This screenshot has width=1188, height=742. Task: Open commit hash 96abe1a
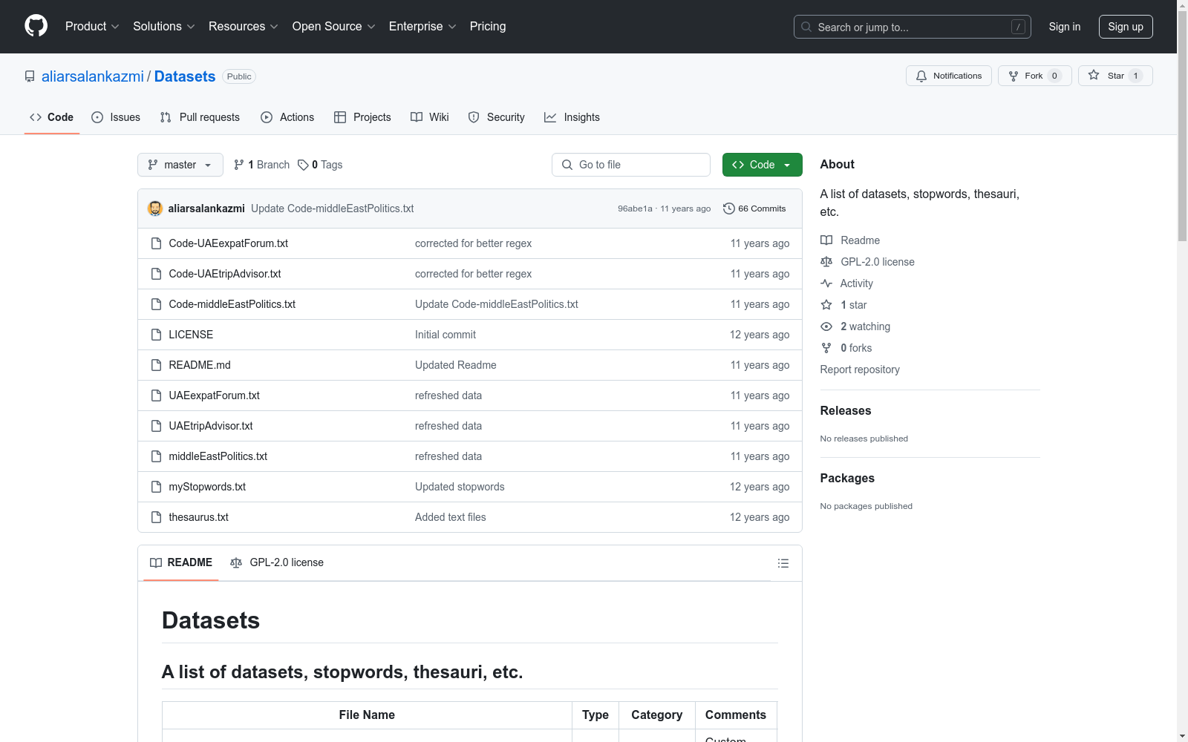[x=635, y=209]
